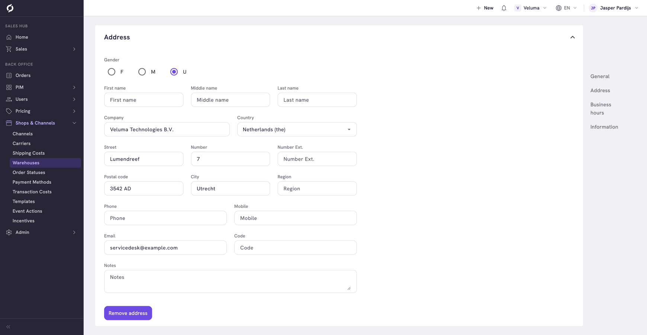Image resolution: width=647 pixels, height=335 pixels.
Task: Expand the Pricing submenu chevron
Action: pos(74,111)
